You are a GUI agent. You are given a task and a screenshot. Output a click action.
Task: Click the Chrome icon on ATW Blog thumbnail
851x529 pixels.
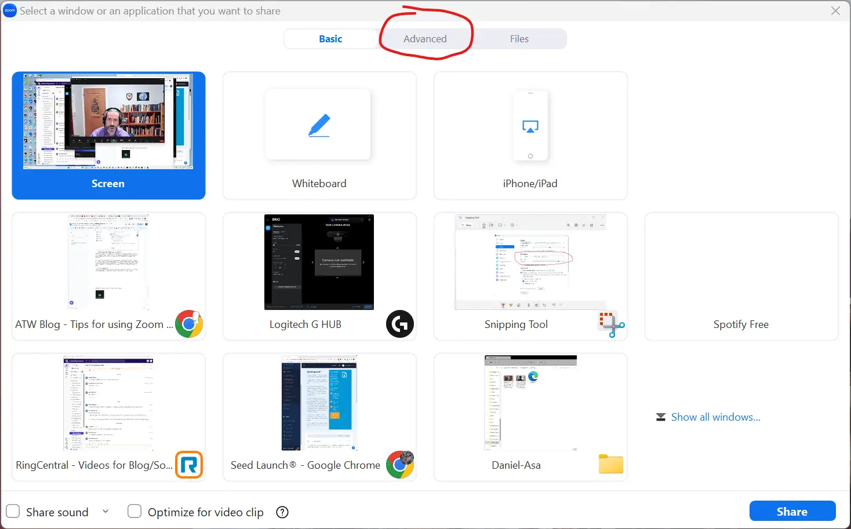pyautogui.click(x=190, y=324)
